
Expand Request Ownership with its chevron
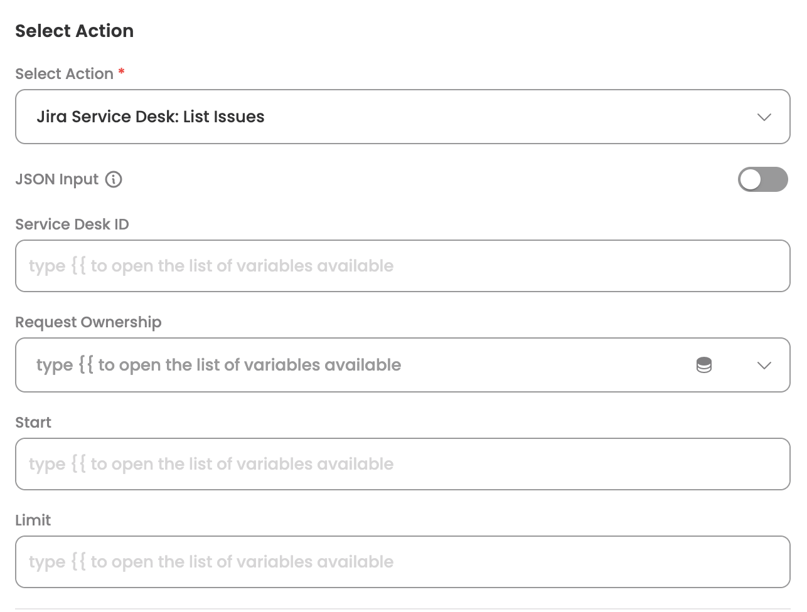764,366
